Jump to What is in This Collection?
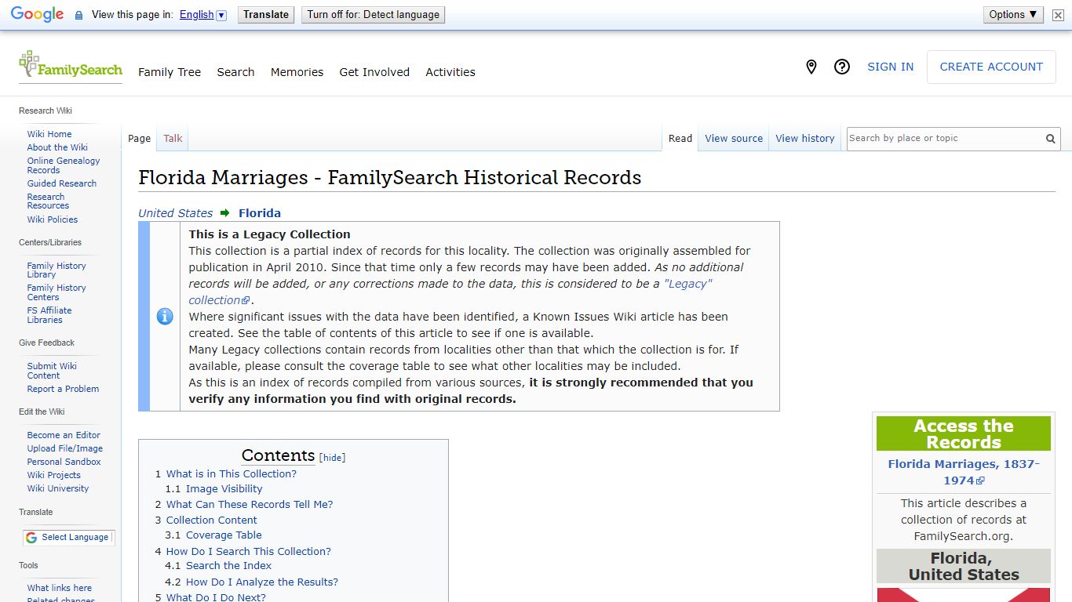This screenshot has height=602, width=1072. tap(232, 474)
